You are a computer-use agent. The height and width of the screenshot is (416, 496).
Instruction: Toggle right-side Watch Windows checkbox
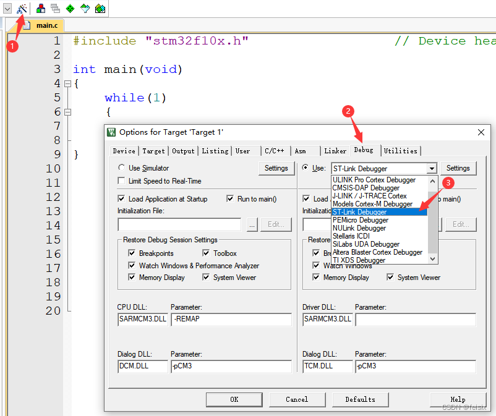(316, 265)
